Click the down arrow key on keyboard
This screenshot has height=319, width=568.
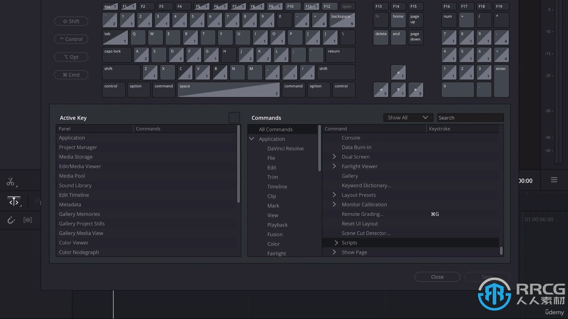point(398,89)
